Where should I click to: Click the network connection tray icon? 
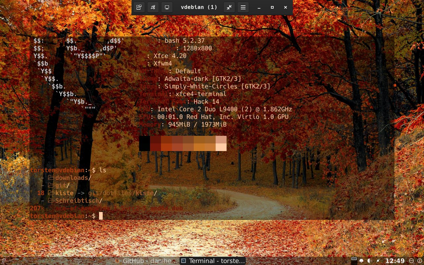coord(378,261)
